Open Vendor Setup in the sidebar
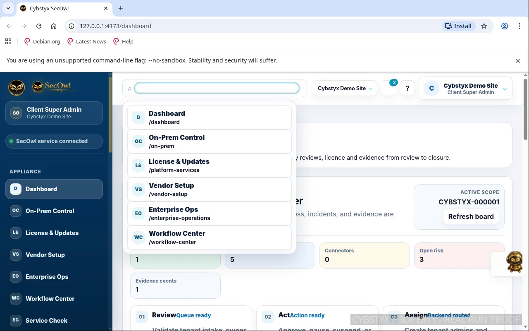The height and width of the screenshot is (331, 529). coord(54,255)
